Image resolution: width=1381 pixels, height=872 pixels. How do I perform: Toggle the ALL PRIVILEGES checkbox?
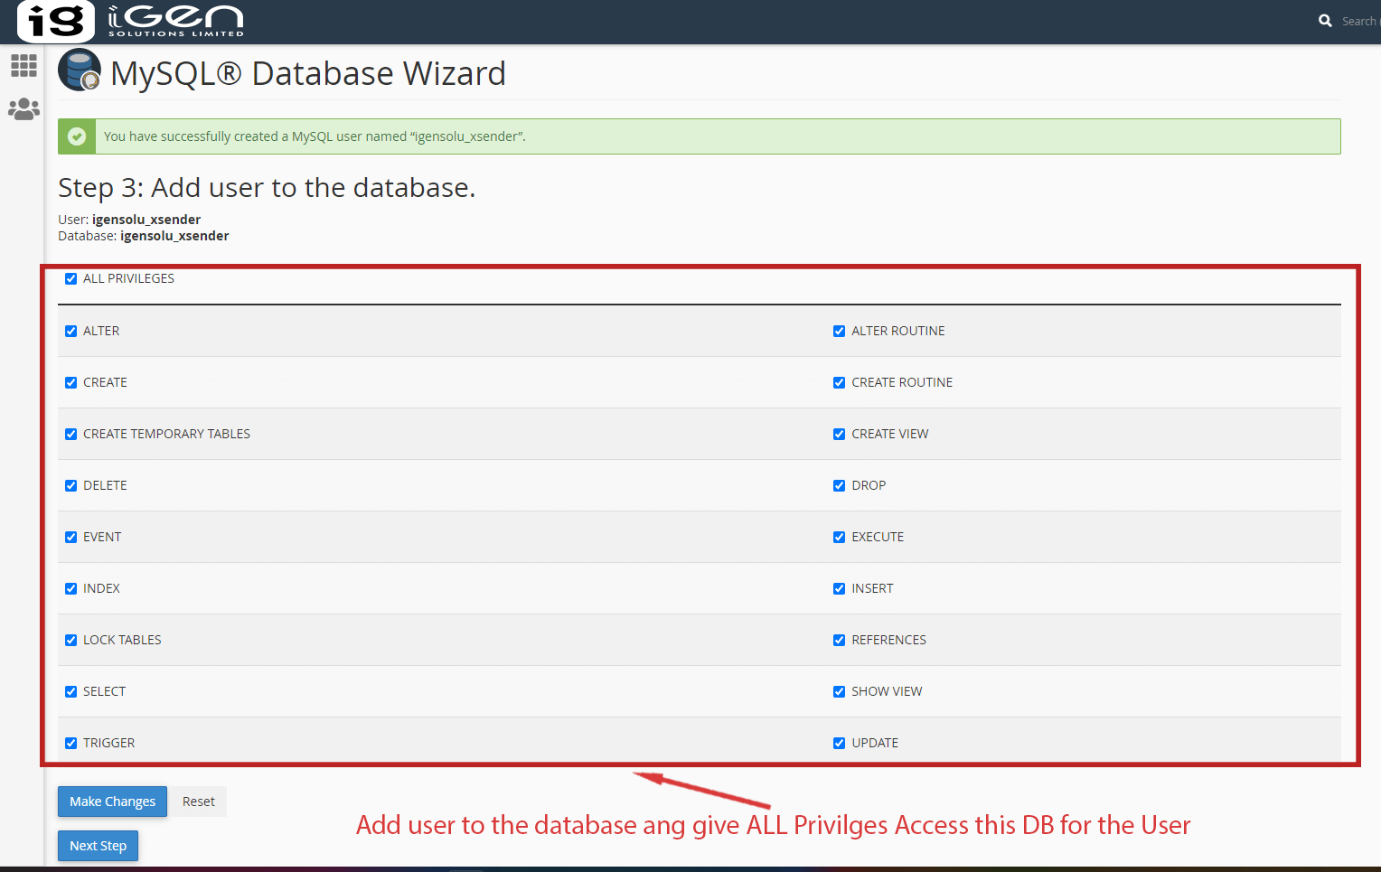71,279
